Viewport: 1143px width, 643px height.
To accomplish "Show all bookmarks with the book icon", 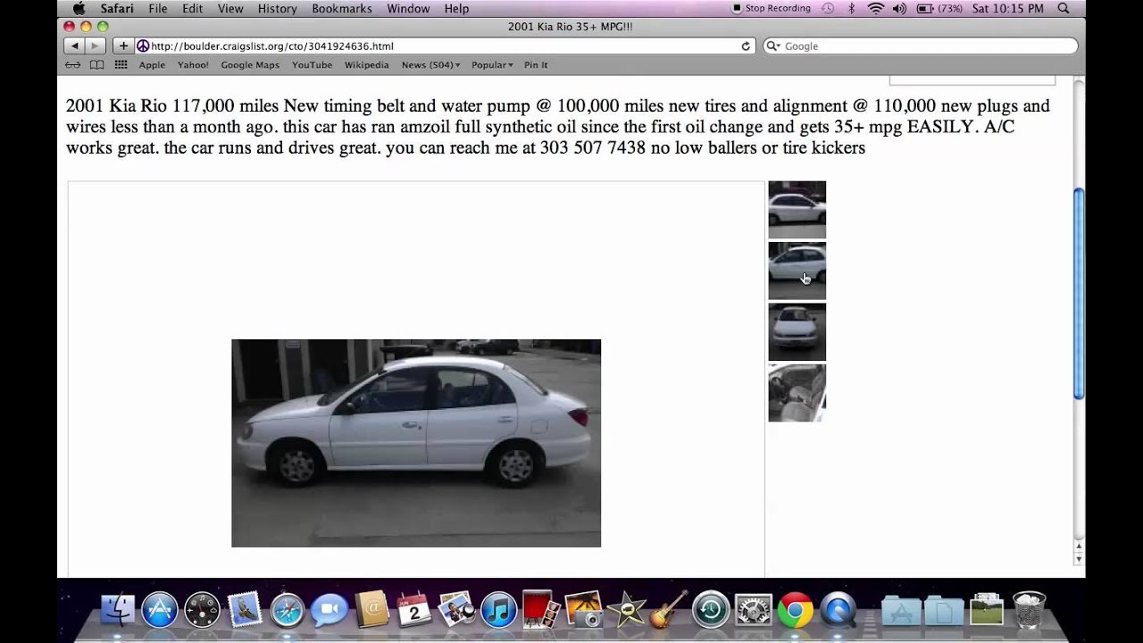I will [96, 65].
